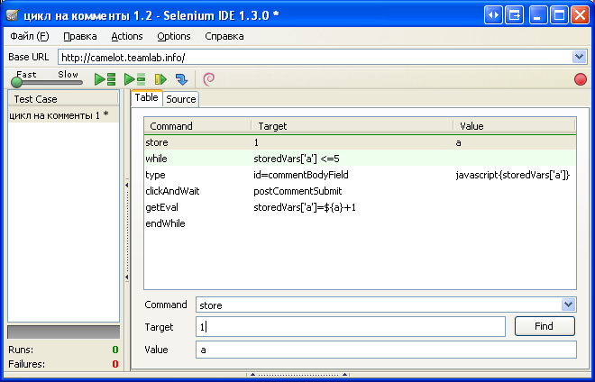Click lower collapse arrow on sidebar splitter
595x382 pixels.
tap(127, 277)
